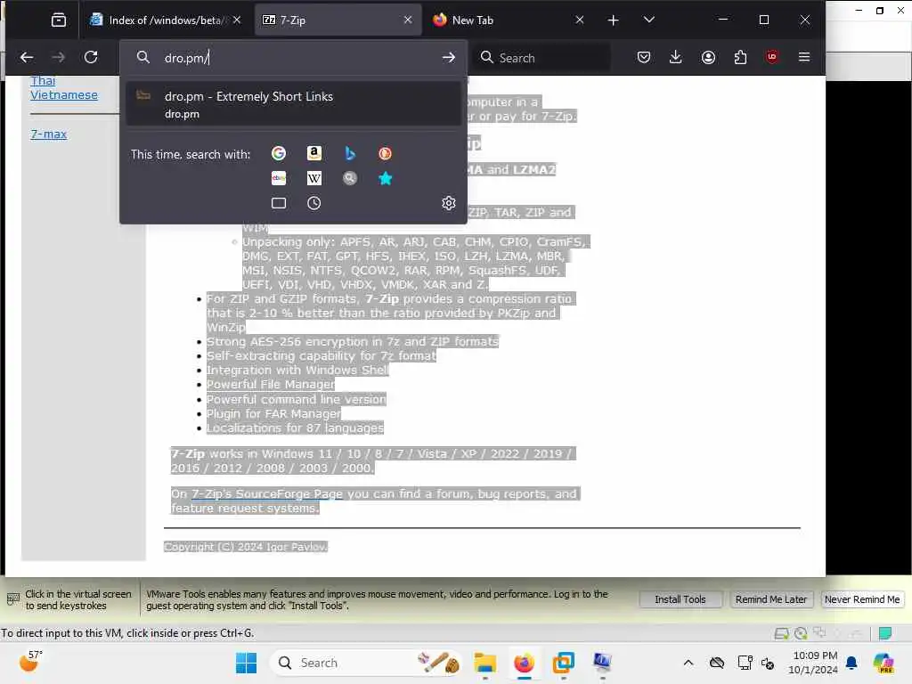Close the 7-Zip tab

[408, 20]
